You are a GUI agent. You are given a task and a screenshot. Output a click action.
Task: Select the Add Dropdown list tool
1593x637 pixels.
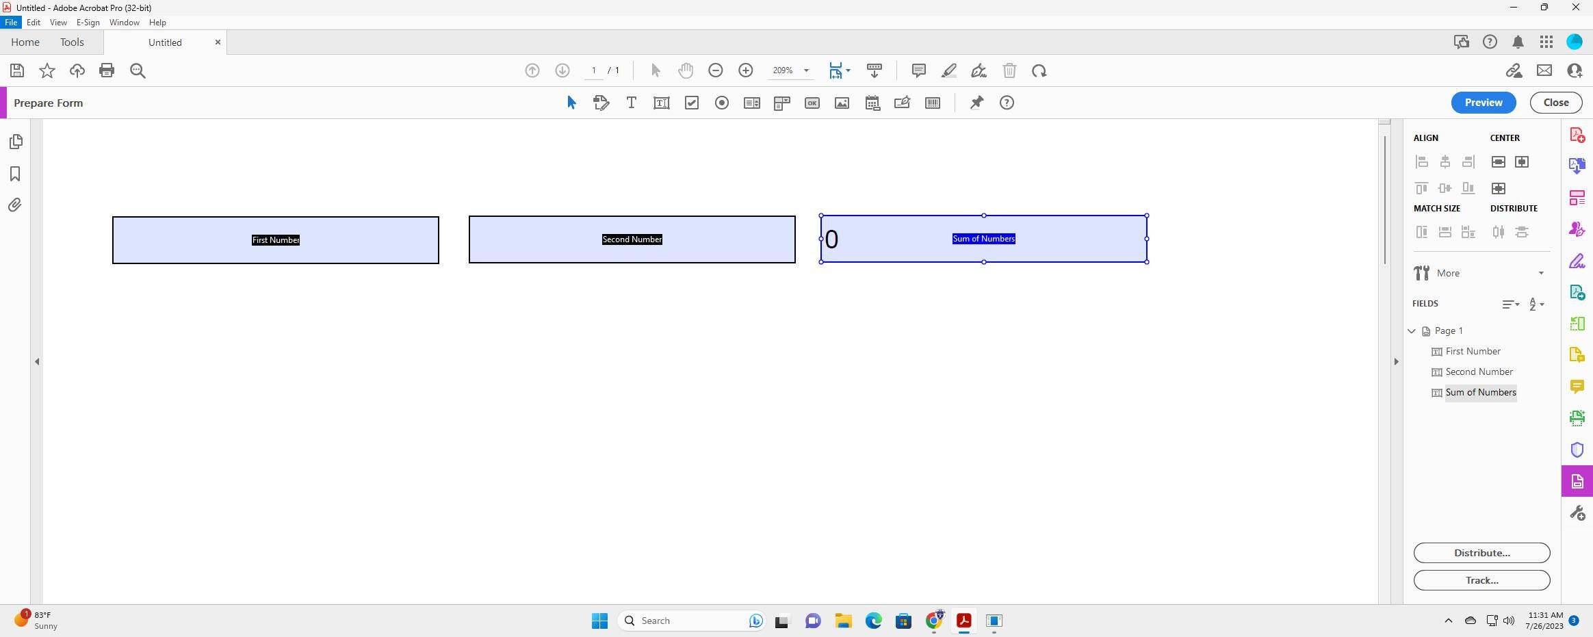pos(782,103)
